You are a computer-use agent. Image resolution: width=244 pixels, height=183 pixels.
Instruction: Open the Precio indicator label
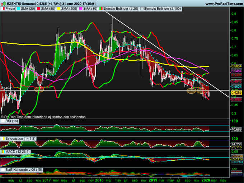point(10,9)
